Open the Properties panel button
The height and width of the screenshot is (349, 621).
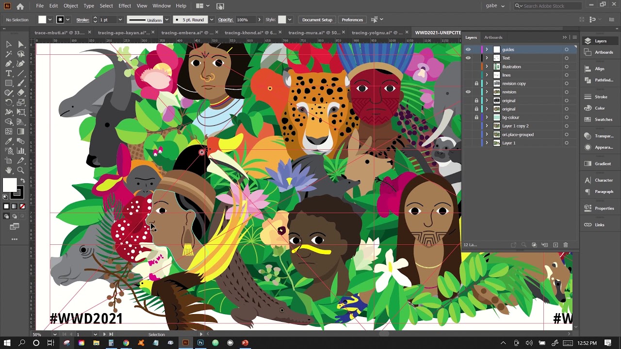pyautogui.click(x=600, y=208)
